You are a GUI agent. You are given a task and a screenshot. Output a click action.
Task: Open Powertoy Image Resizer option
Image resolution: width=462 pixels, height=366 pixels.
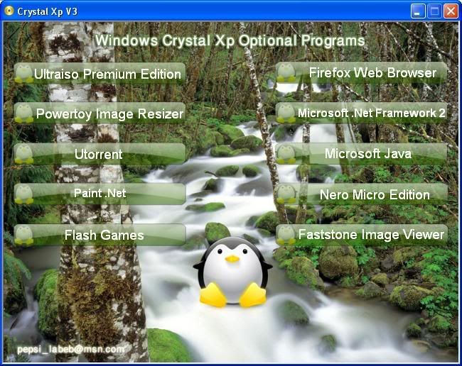[x=100, y=113]
